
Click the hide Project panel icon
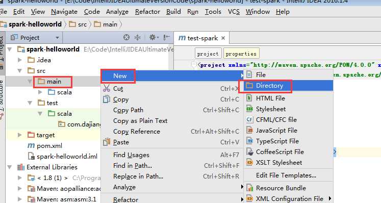(166, 37)
